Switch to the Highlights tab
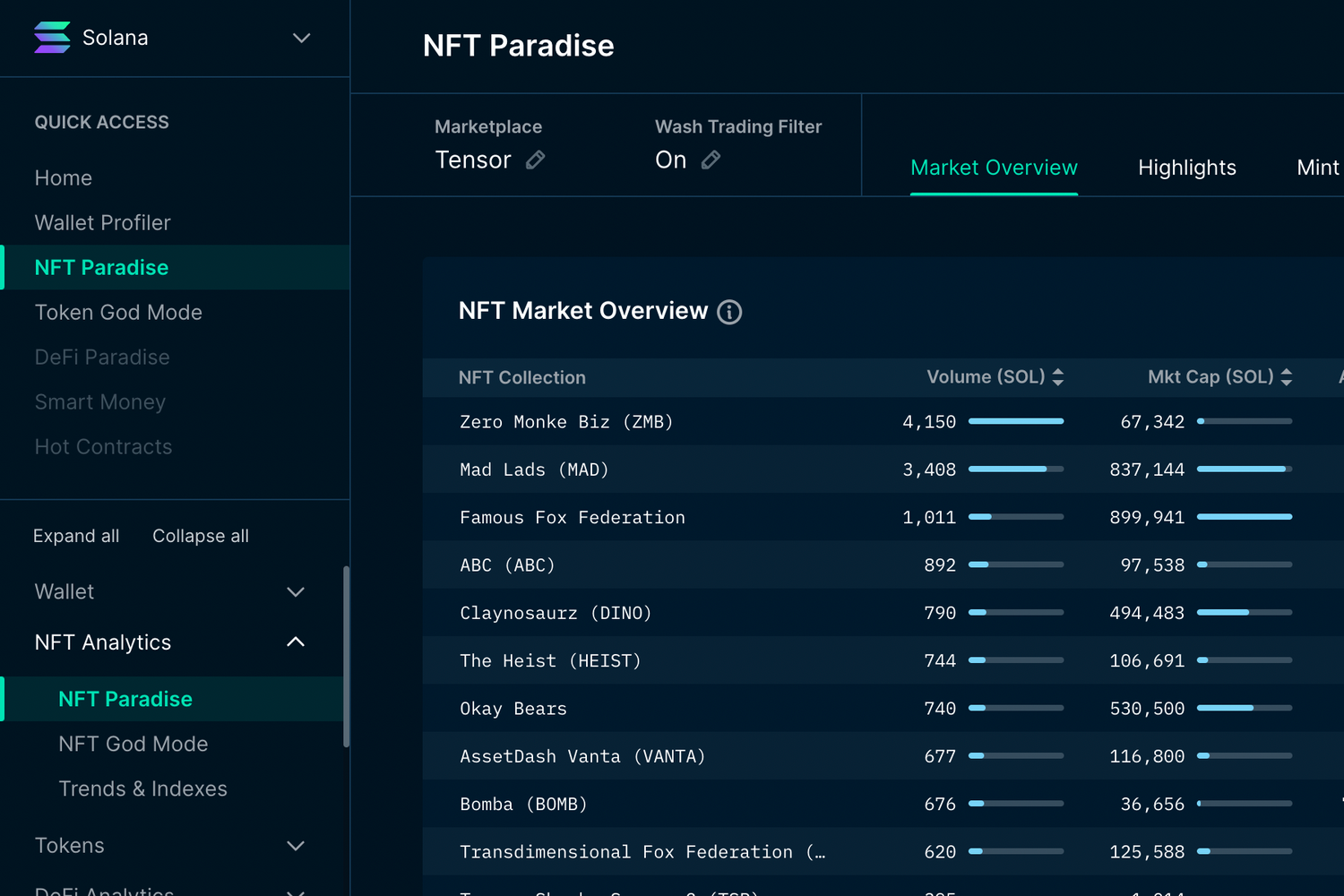This screenshot has width=1344, height=896. coord(1187,168)
